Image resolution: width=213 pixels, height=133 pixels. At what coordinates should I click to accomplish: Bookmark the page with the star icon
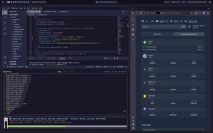pos(191,13)
